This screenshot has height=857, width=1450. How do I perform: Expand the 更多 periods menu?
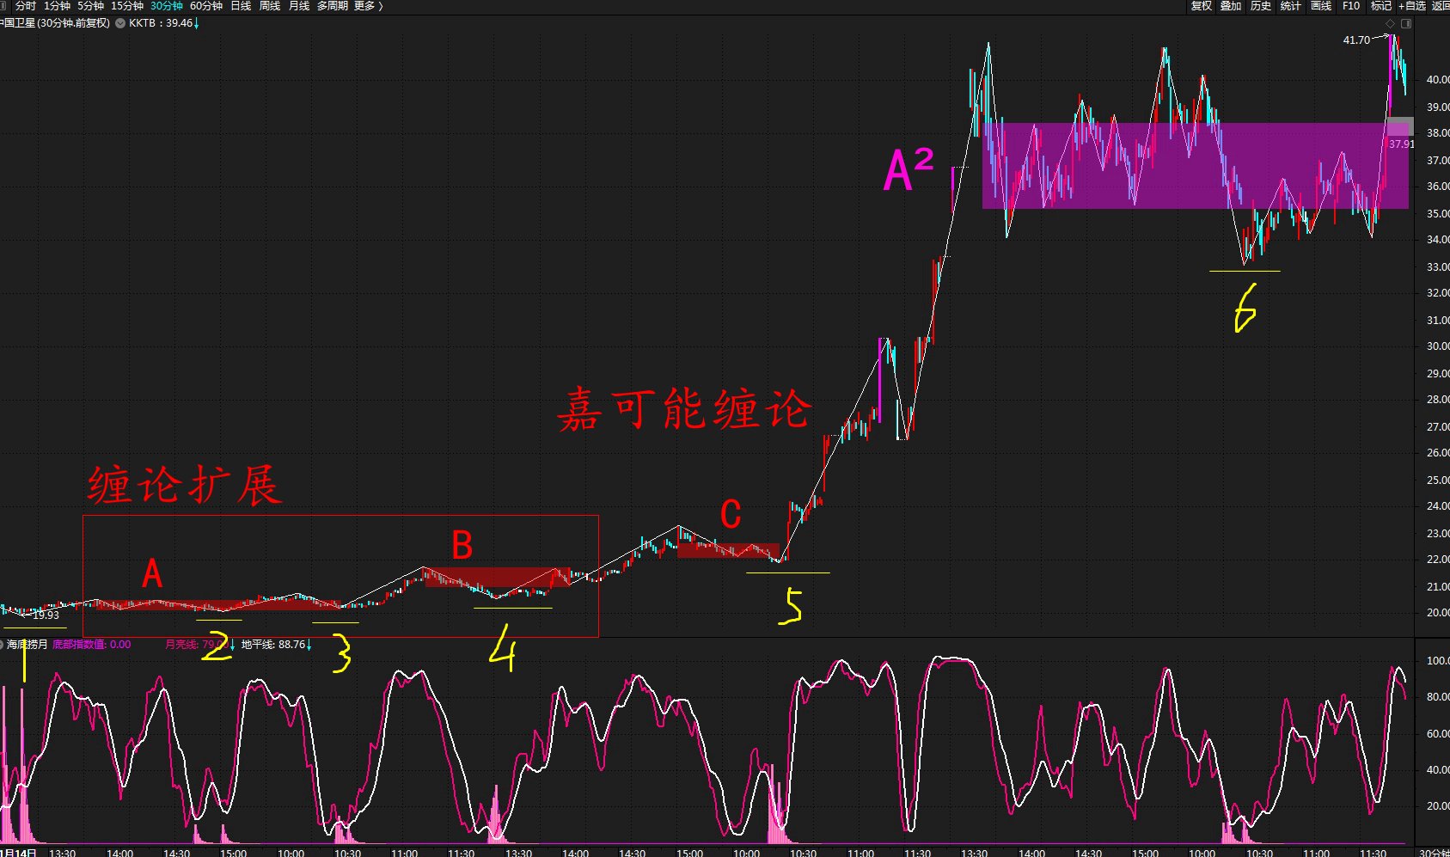(369, 6)
